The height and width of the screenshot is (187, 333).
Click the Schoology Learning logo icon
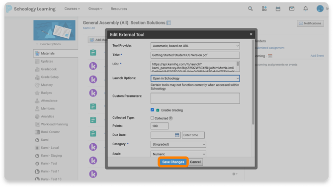[9, 9]
